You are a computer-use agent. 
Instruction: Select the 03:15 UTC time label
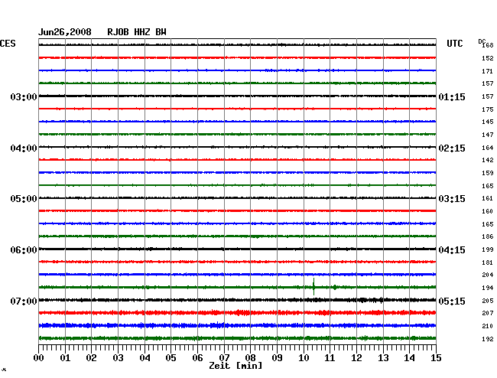[452, 199]
